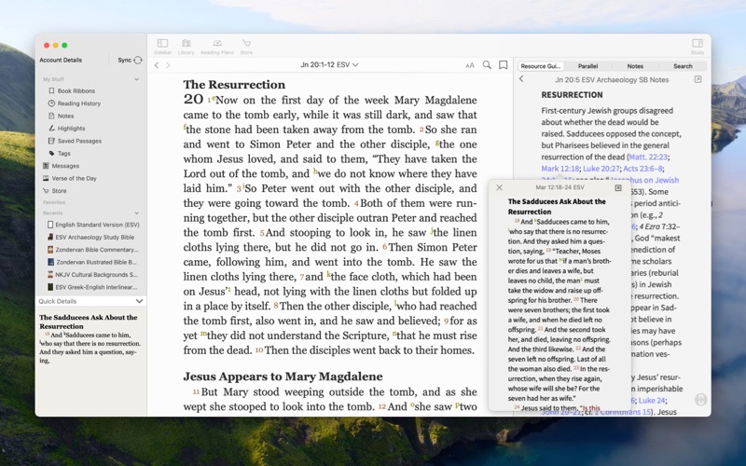Open the Jn 20:1-12 ESV passage dropdown
Screen dimensions: 746x466
pos(328,65)
